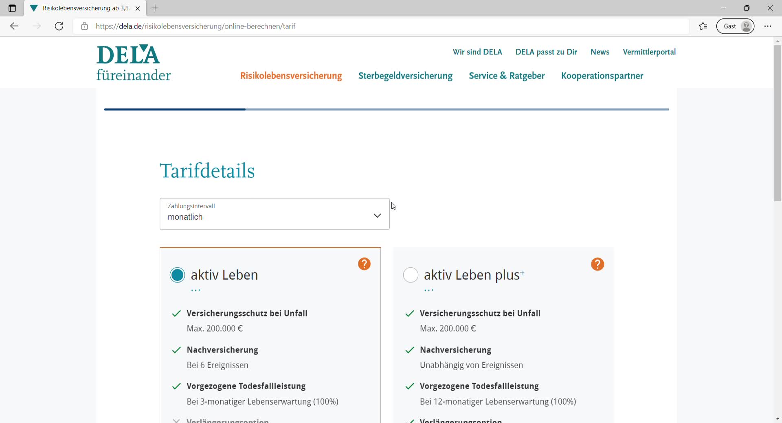Screen dimensions: 782x423
Task: Open the Sterbegeldversicherung menu item
Action: tap(405, 76)
